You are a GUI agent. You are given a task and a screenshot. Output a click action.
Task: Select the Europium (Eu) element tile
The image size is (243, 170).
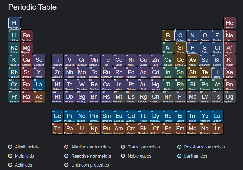tap(119, 116)
